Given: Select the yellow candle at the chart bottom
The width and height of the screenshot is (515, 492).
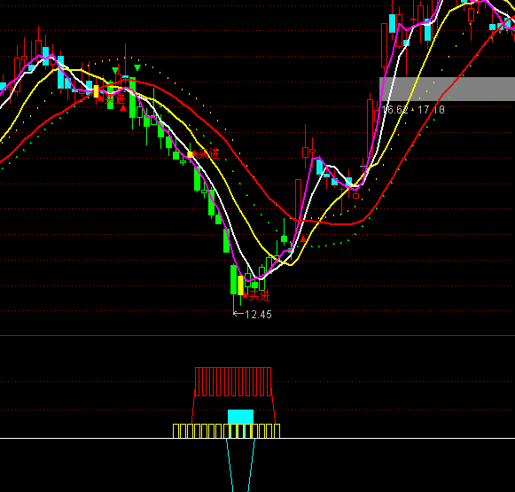Looking at the screenshot, I should click(x=240, y=285).
